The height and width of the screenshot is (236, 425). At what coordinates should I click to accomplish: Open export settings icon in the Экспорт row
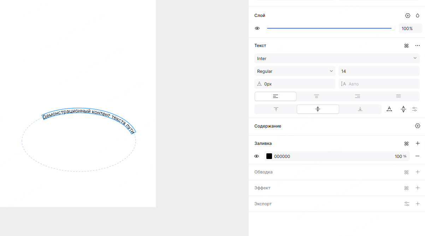[x=407, y=204]
